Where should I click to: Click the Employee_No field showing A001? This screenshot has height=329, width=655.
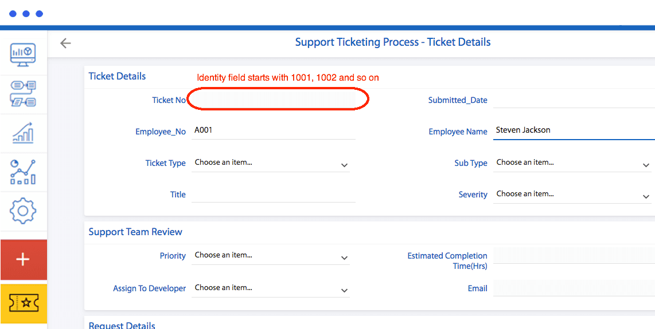[x=273, y=130]
